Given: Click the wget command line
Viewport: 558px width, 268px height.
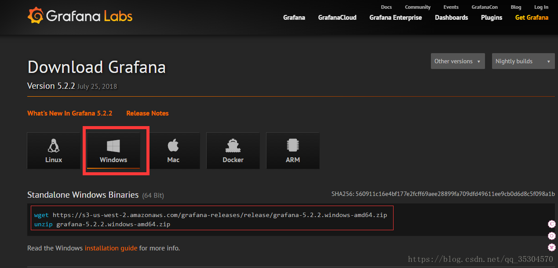Looking at the screenshot, I should click(211, 215).
